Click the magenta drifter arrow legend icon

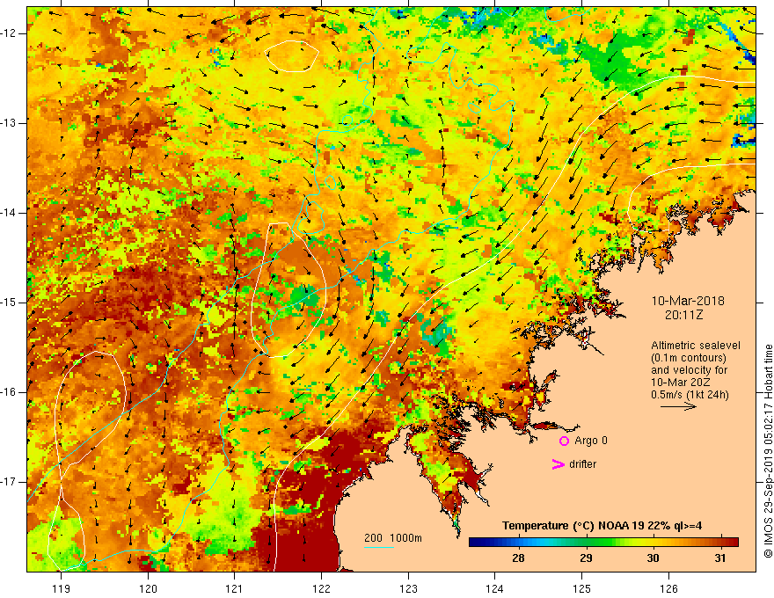coord(558,464)
